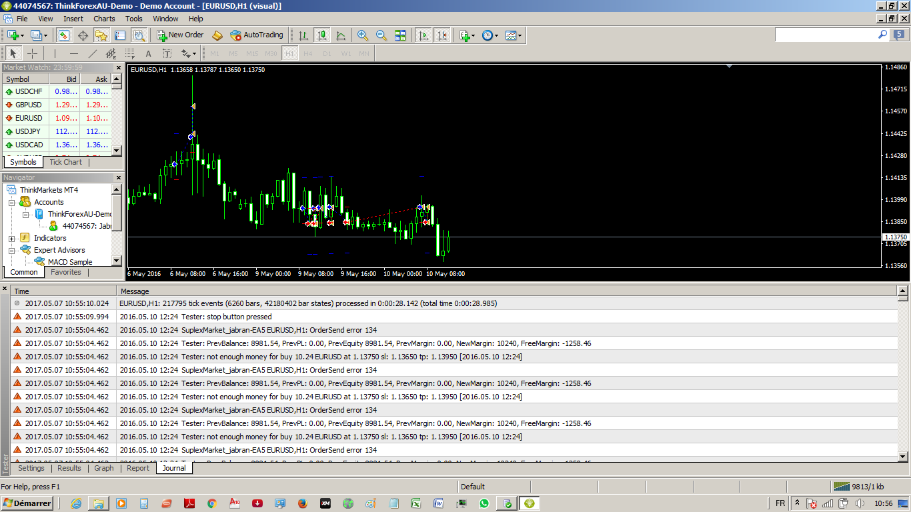The height and width of the screenshot is (512, 911).
Task: Select the arrow cursor tool
Action: coord(13,54)
